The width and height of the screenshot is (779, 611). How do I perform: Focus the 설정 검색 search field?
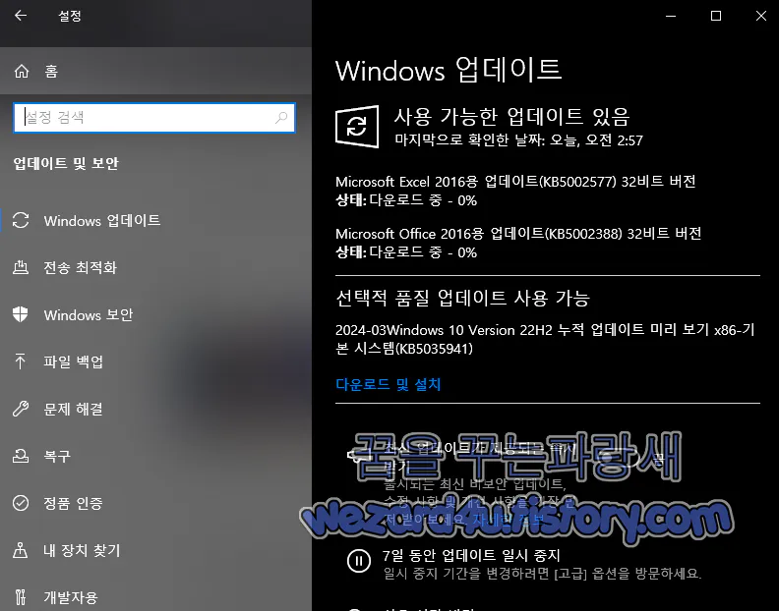pos(154,118)
